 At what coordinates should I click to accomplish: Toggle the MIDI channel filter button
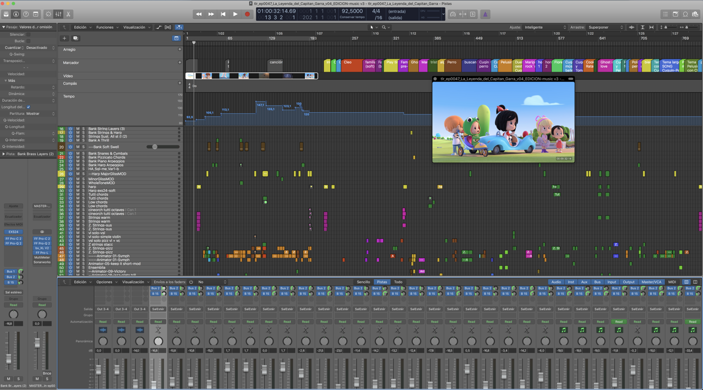672,282
